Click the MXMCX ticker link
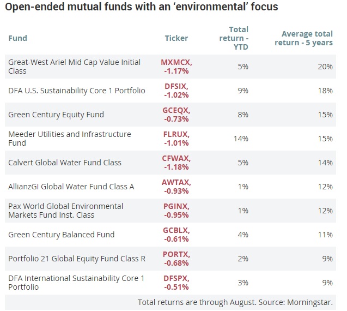The height and width of the screenshot is (311, 347). [175, 62]
